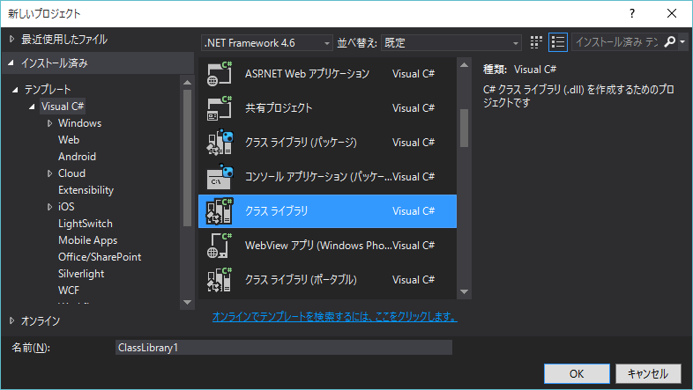The height and width of the screenshot is (390, 693).
Task: Select the Windows category
Action: [79, 123]
